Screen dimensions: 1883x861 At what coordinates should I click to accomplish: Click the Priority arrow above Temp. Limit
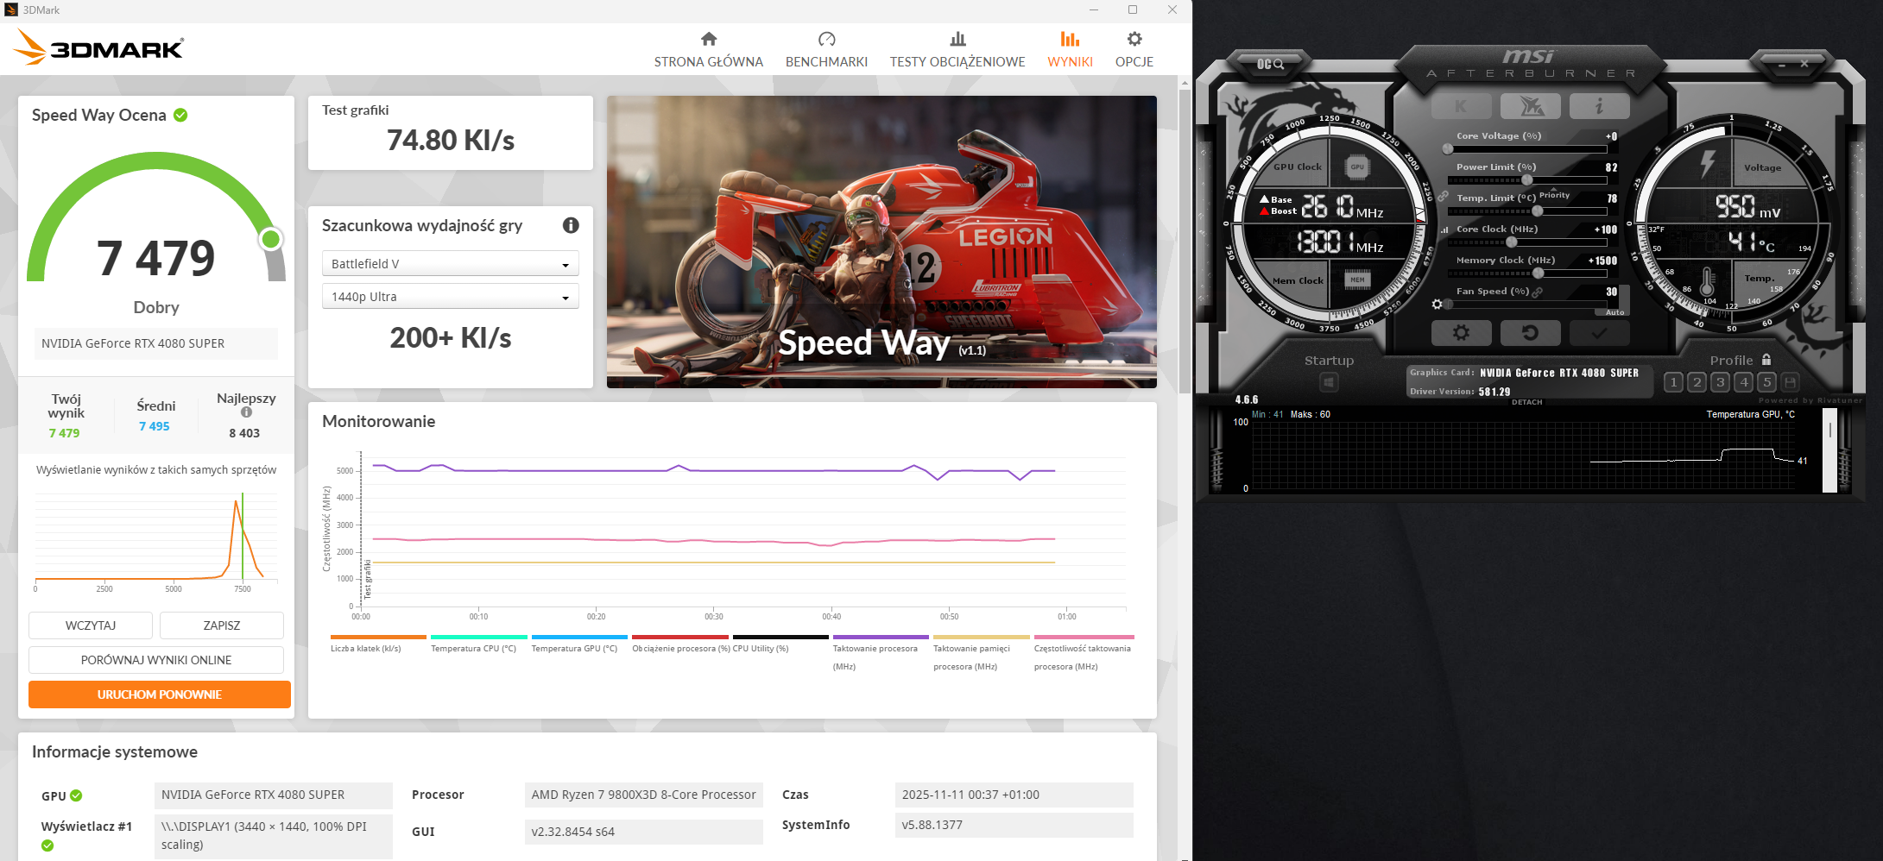pyautogui.click(x=1554, y=189)
